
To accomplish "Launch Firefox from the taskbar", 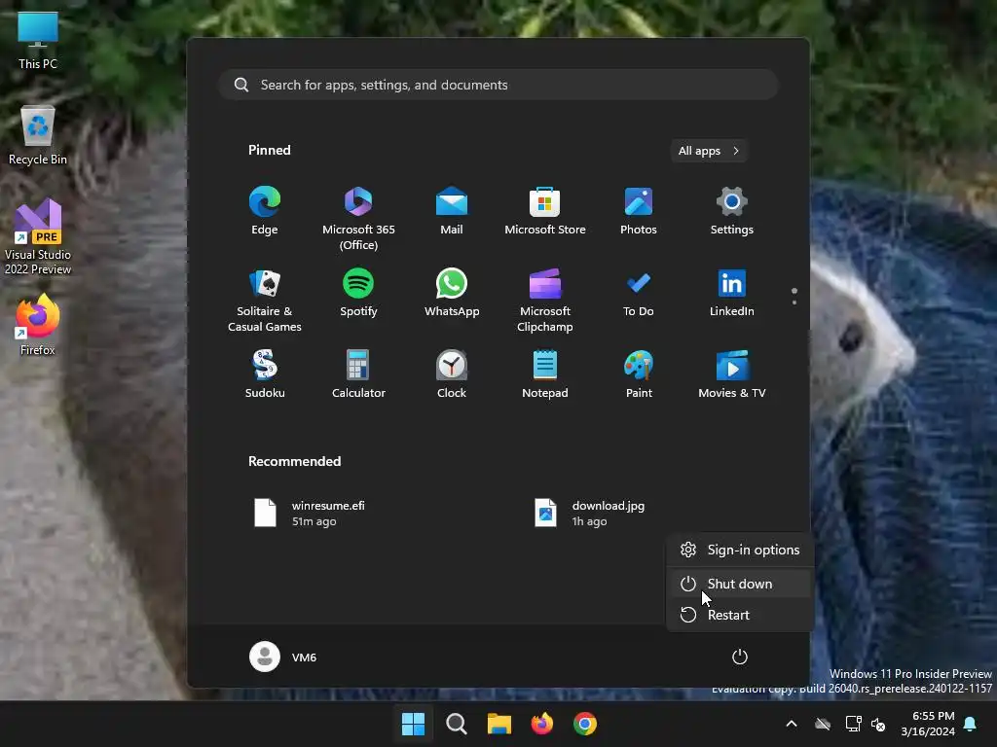I will pos(541,724).
